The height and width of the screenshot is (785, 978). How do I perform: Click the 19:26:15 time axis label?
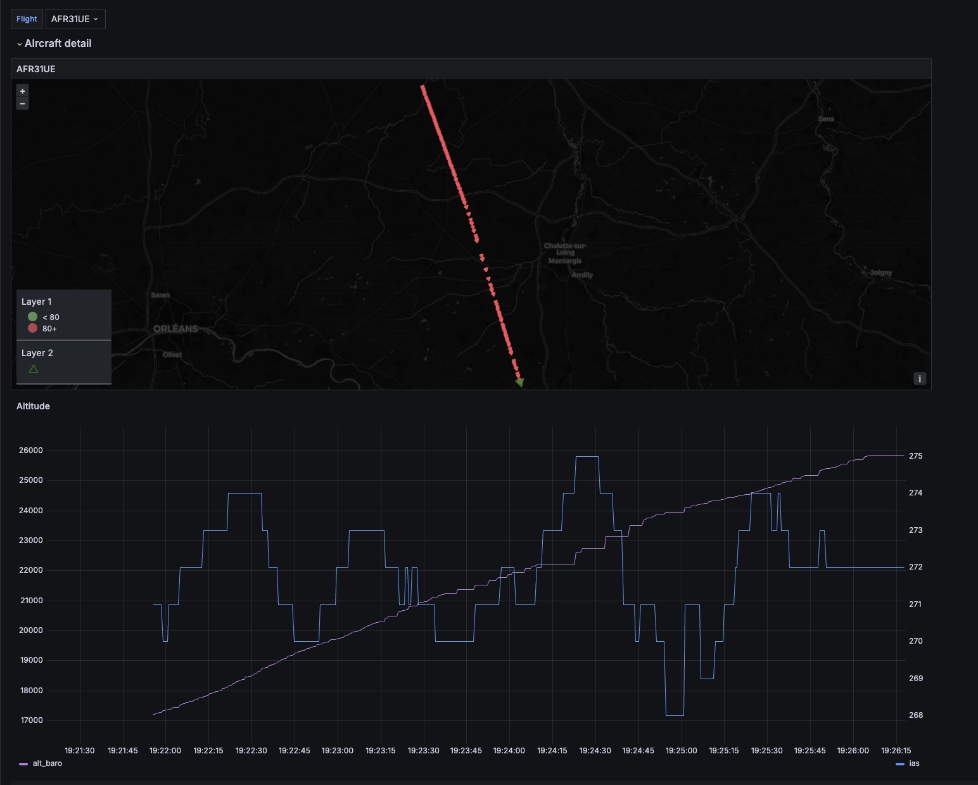pos(896,751)
